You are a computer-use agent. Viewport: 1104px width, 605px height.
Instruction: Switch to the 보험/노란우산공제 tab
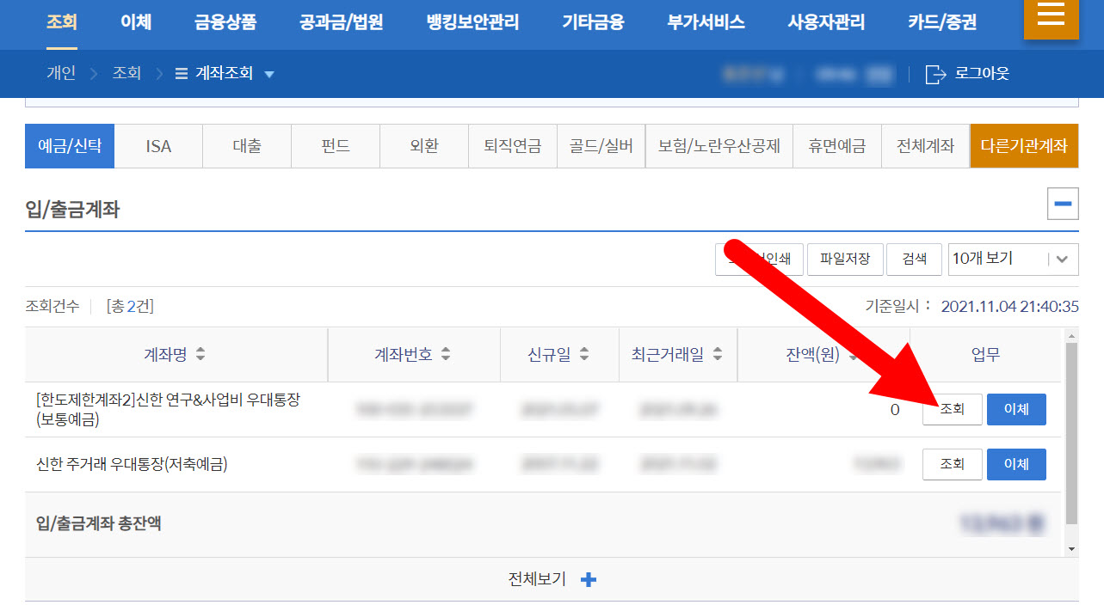click(719, 146)
